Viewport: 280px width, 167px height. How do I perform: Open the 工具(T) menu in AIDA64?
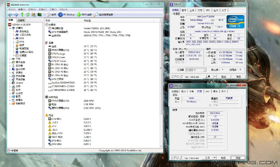(53, 9)
